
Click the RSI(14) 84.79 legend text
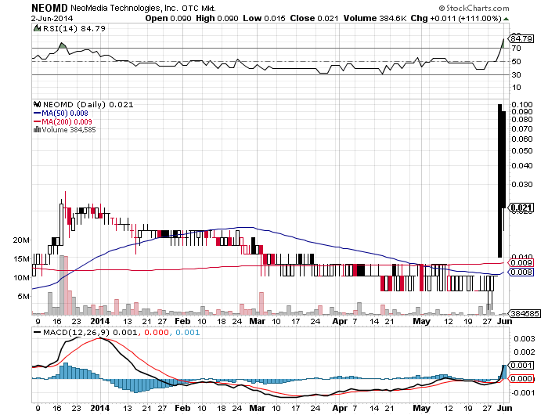coord(74,28)
